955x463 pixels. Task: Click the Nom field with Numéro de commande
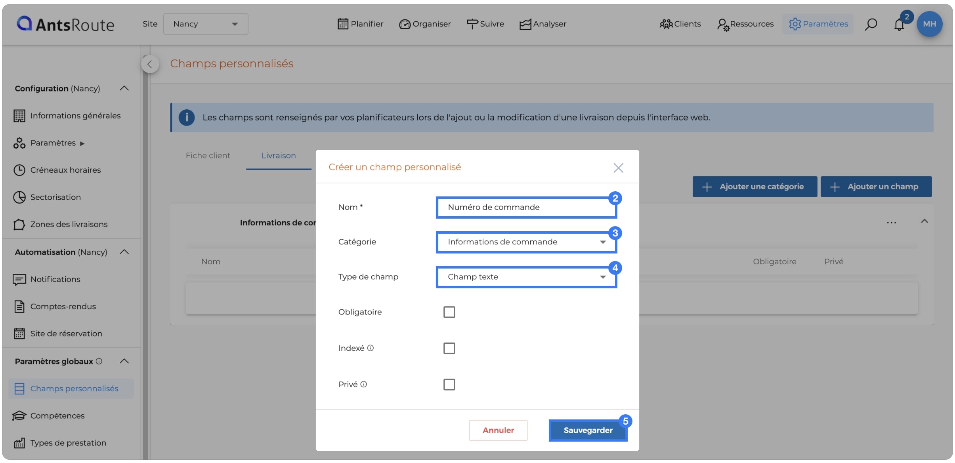(526, 208)
